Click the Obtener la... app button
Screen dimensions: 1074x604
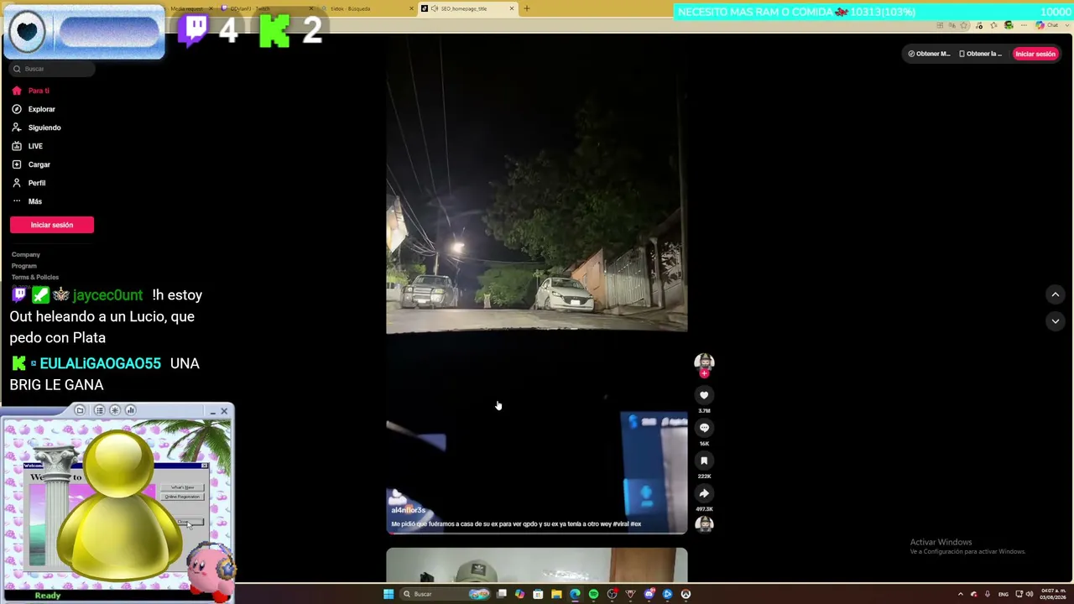[x=981, y=54]
